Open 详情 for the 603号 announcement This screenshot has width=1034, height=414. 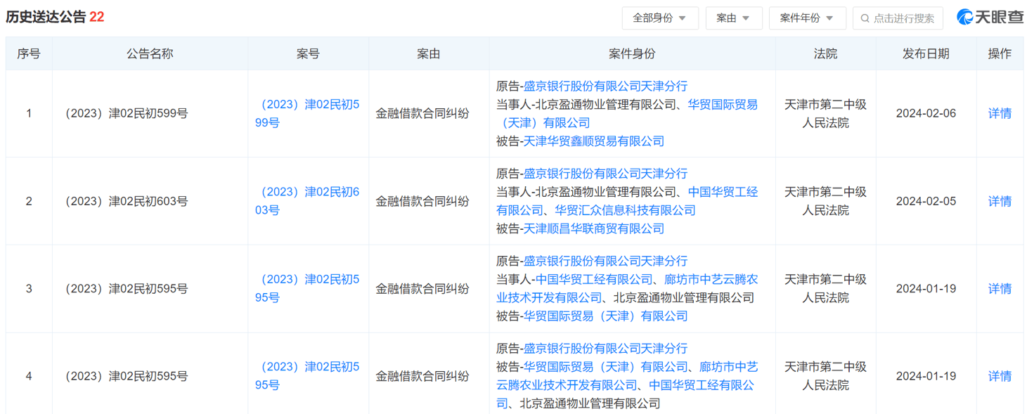(1000, 201)
